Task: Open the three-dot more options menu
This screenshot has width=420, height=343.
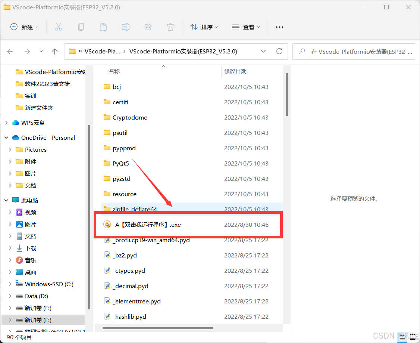Action: (x=279, y=27)
